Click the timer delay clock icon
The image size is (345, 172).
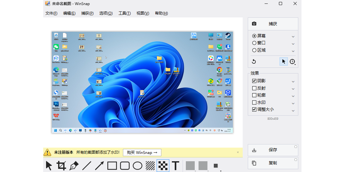coord(292,62)
